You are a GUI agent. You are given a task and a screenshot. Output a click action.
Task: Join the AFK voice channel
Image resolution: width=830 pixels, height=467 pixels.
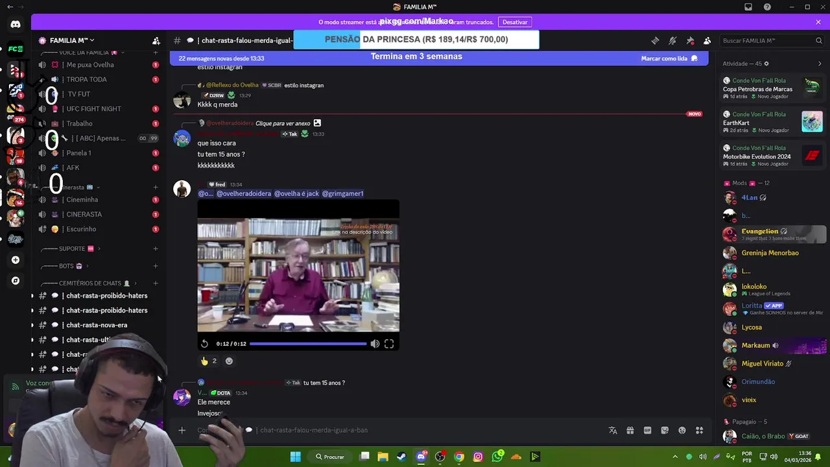click(73, 167)
